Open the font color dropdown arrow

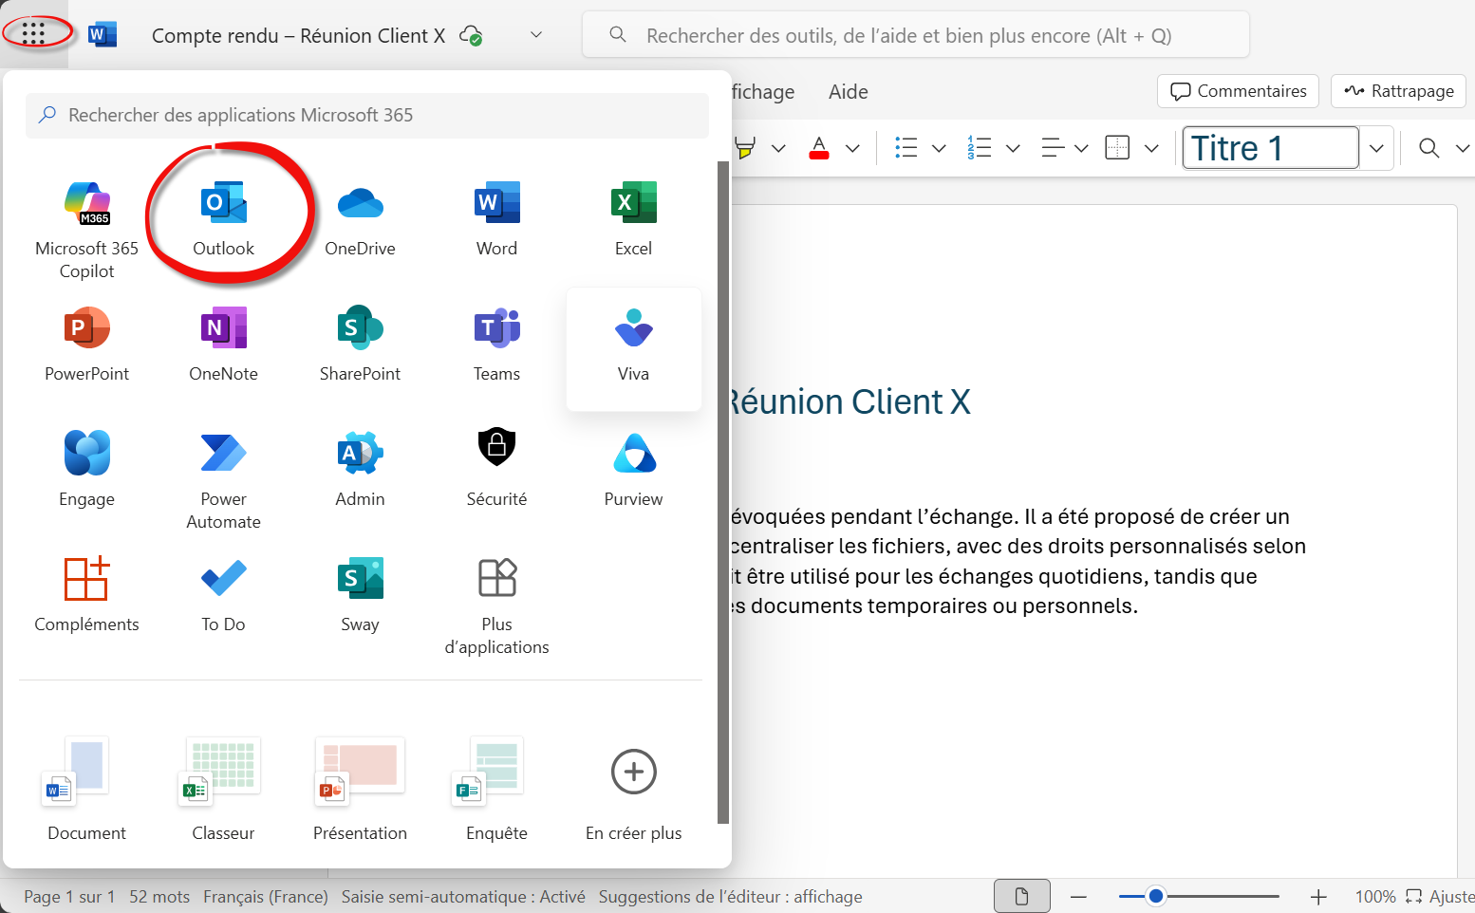[x=852, y=148]
